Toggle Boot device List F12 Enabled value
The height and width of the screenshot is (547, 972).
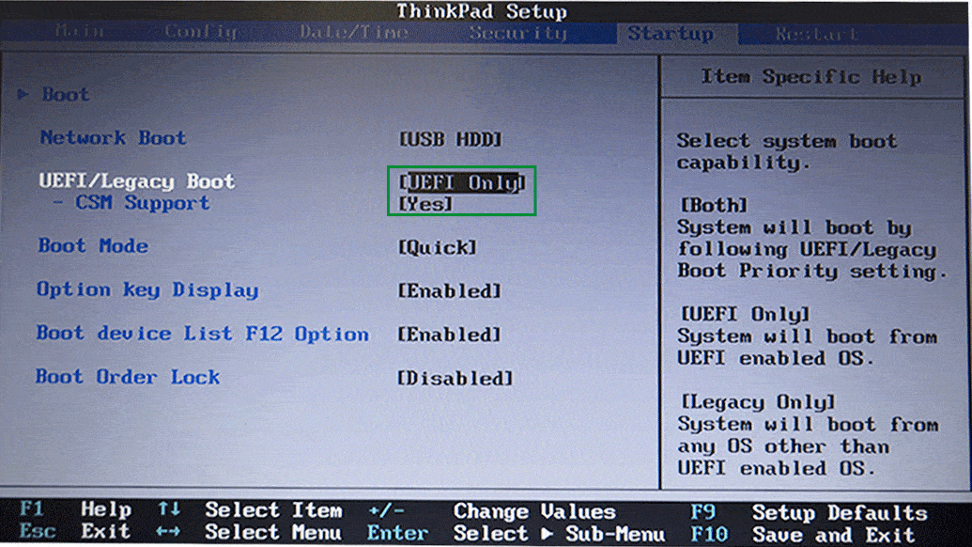click(x=450, y=335)
